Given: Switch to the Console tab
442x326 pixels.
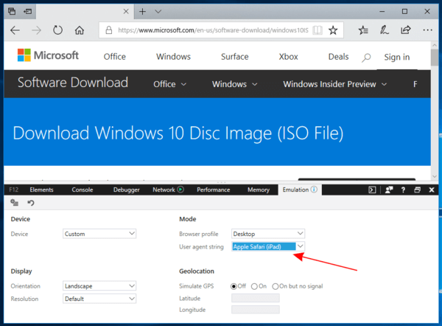Looking at the screenshot, I should pos(83,190).
